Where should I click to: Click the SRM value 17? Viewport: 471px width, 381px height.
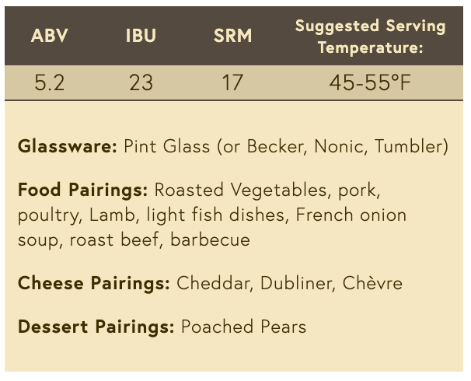tap(232, 82)
